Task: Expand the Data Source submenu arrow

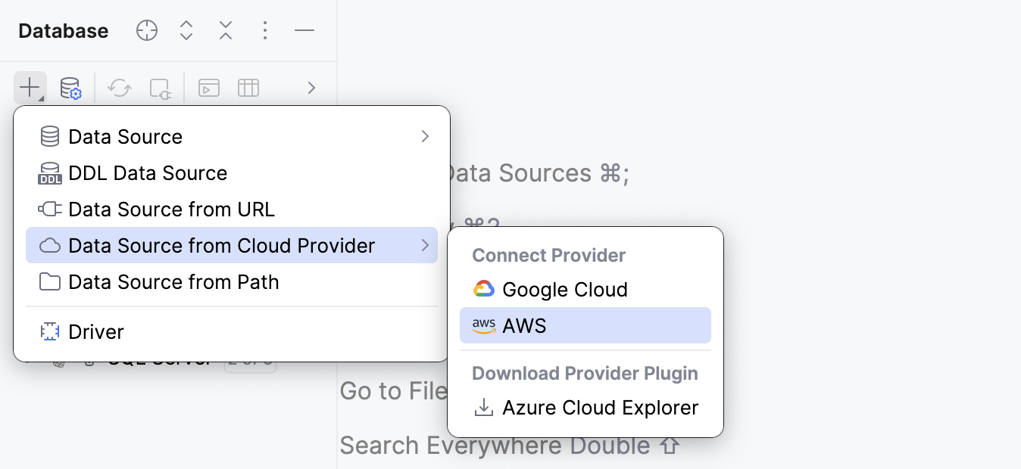Action: pyautogui.click(x=424, y=136)
